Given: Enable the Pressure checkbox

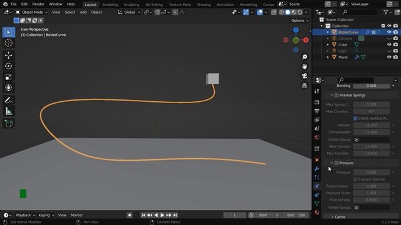Looking at the screenshot, I should 336,162.
